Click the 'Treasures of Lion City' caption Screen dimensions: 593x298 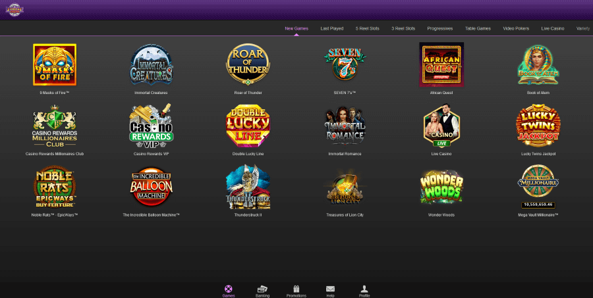pos(345,215)
